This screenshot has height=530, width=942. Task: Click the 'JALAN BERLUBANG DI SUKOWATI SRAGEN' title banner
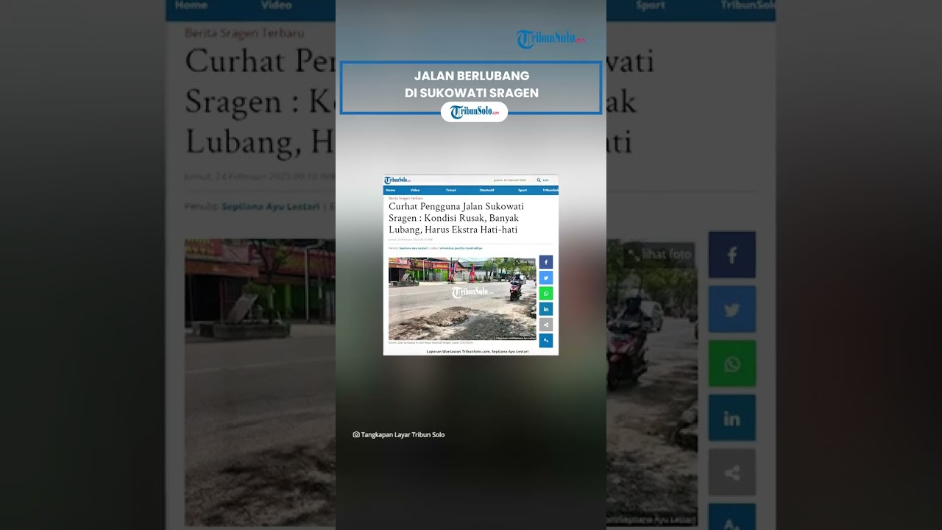[471, 87]
